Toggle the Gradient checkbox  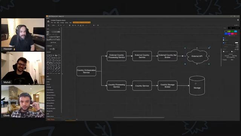pos(223,40)
